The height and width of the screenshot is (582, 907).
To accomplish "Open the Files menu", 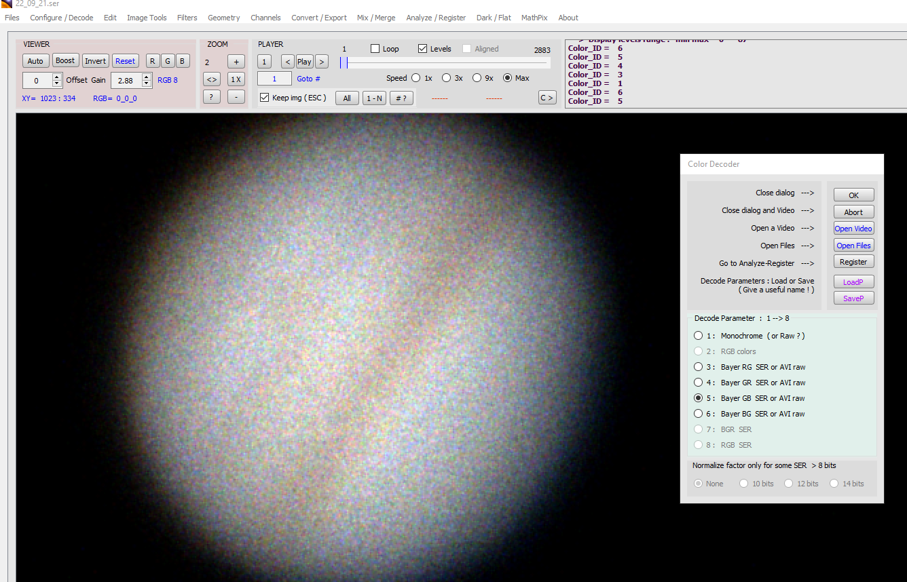I will pos(12,18).
